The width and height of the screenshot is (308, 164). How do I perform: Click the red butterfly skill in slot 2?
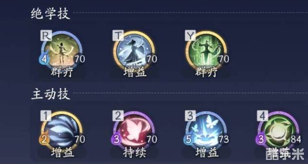pos(134,132)
